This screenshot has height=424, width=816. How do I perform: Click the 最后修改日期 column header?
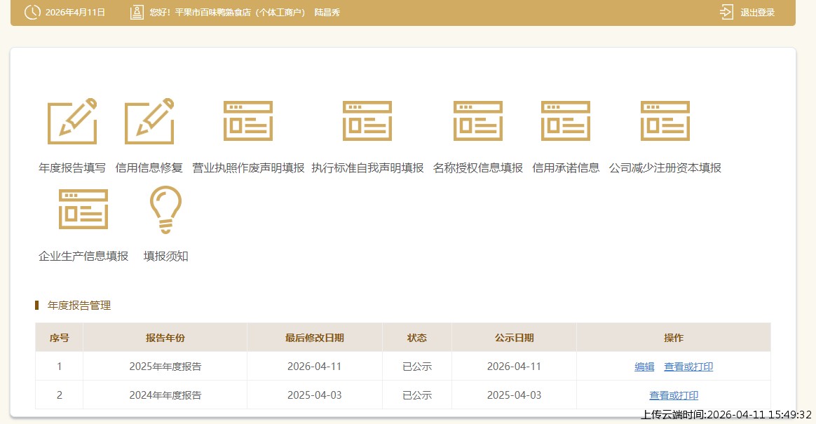coord(315,338)
